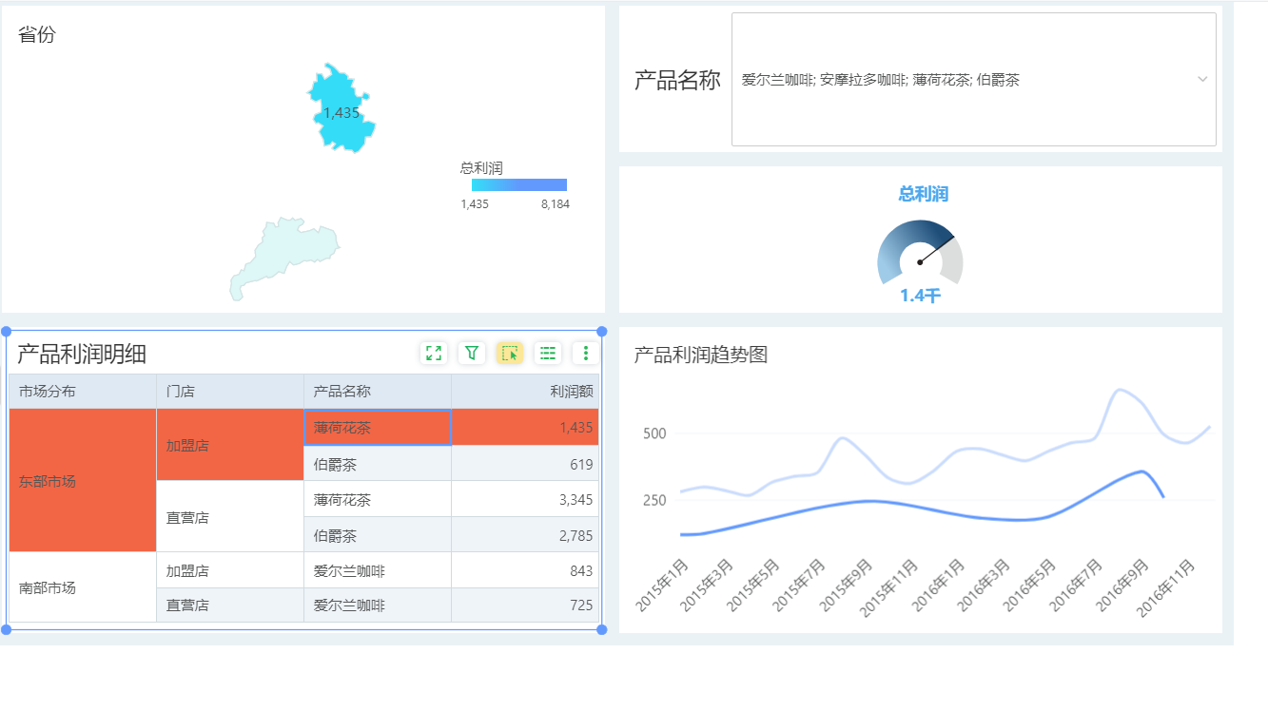1268x711 pixels.
Task: Toggle the highlighted selection-linkage icon
Action: (x=510, y=354)
